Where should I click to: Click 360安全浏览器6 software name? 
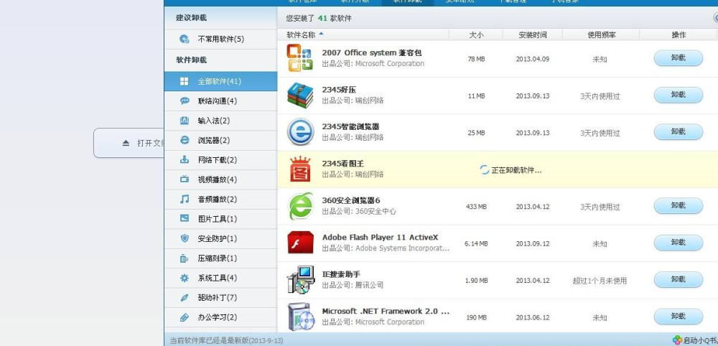coord(351,200)
